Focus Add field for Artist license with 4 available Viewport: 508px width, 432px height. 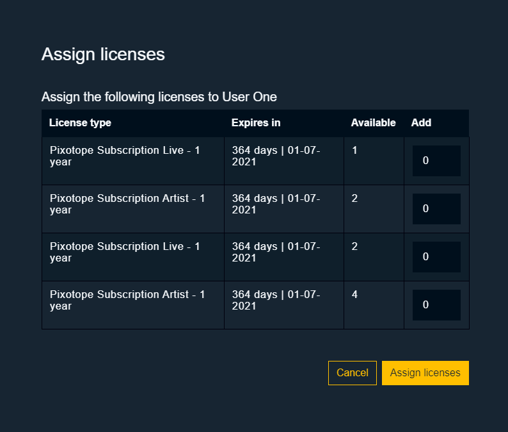tap(436, 304)
